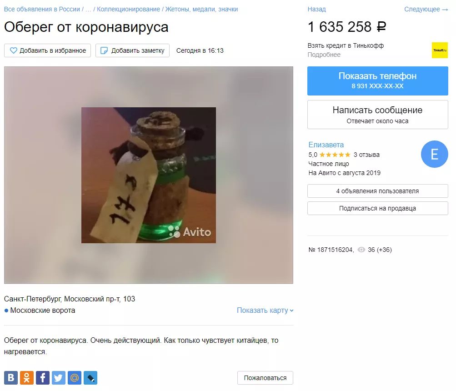Screen dimensions: 456x391
Task: Open the amulet photo thumbnail
Action: click(149, 175)
